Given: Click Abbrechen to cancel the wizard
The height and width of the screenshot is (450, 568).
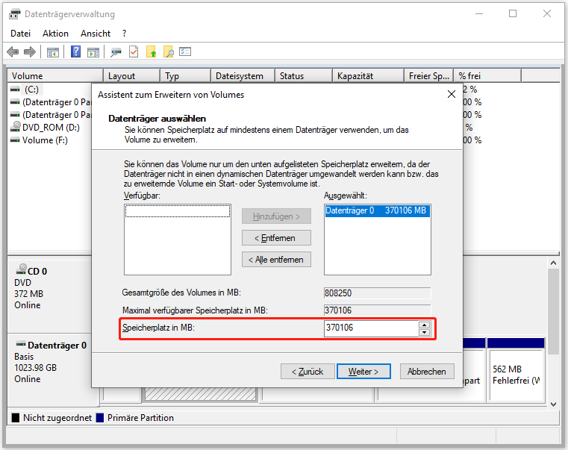Looking at the screenshot, I should 427,372.
